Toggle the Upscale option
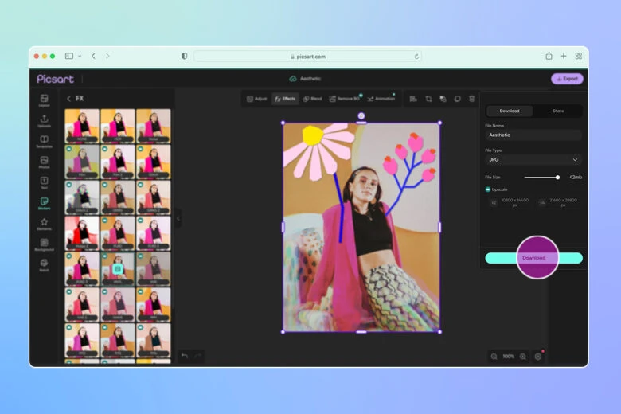This screenshot has height=414, width=621. tap(488, 189)
